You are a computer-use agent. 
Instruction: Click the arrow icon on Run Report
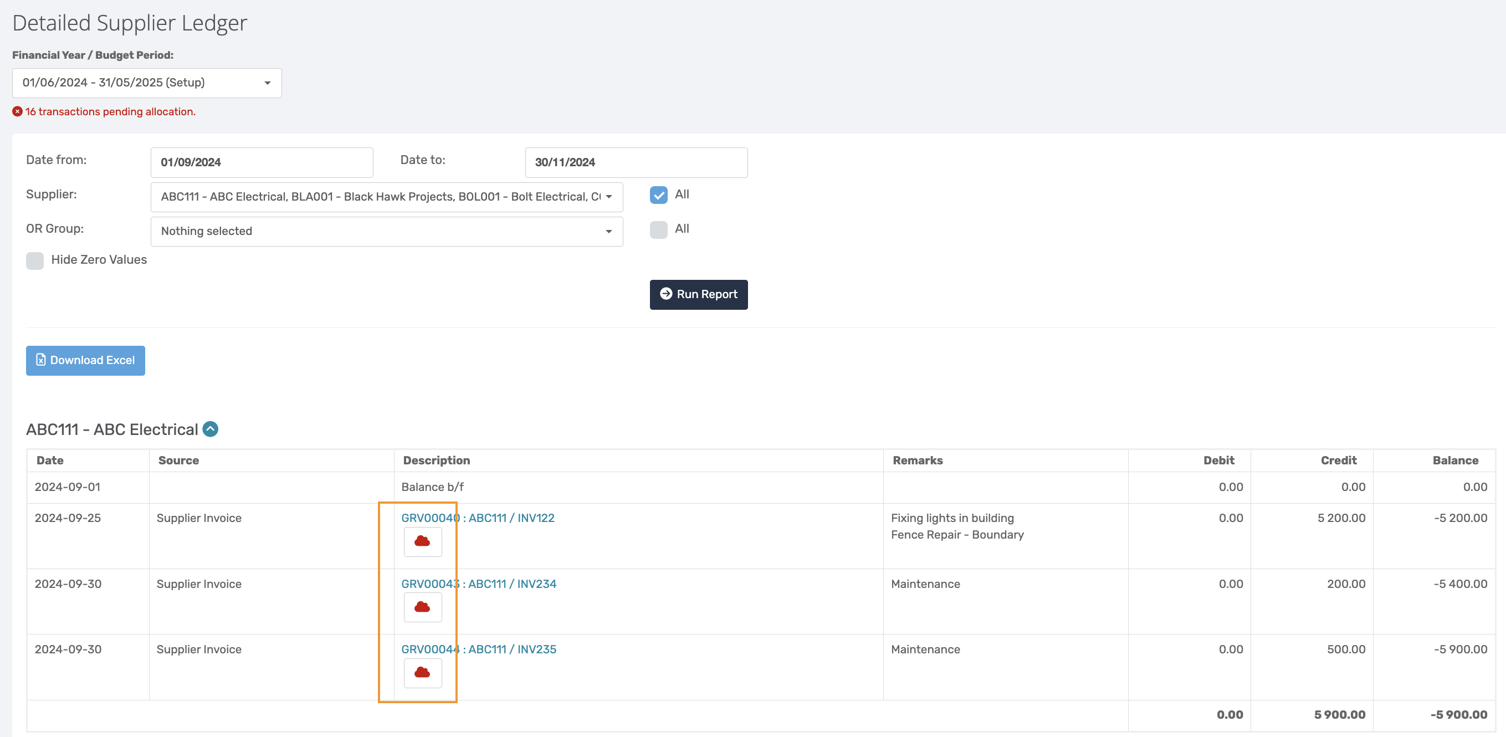(665, 294)
